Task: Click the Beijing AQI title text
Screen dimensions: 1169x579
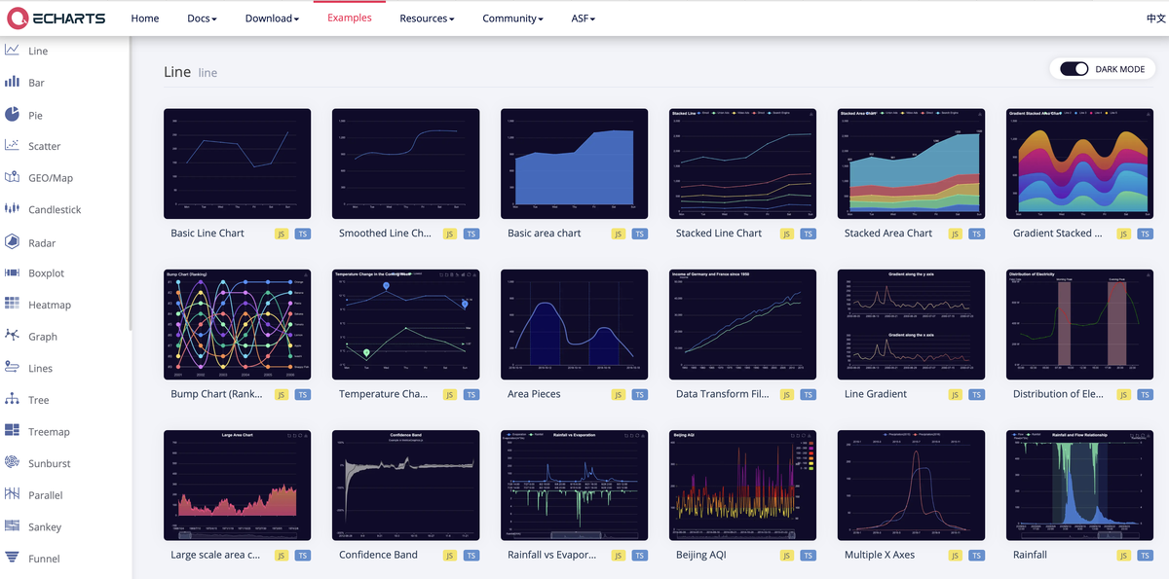Action: coord(701,555)
